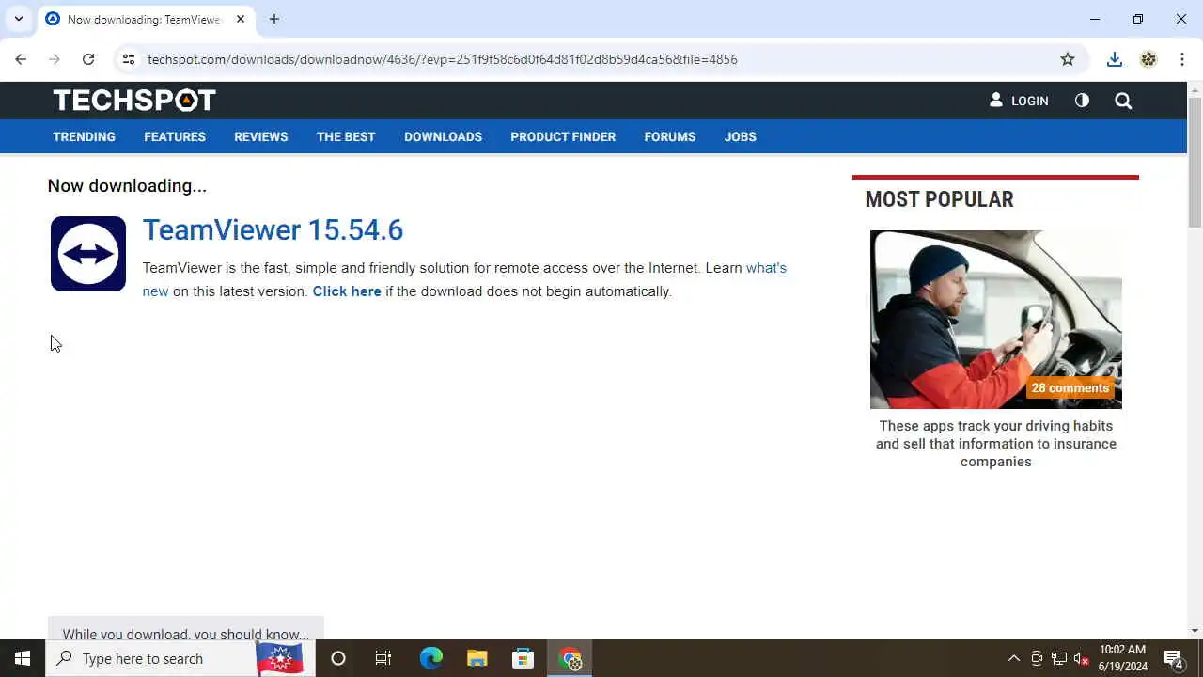The height and width of the screenshot is (677, 1203).
Task: Click the TeamViewer 15.54.6 title link
Action: click(273, 229)
